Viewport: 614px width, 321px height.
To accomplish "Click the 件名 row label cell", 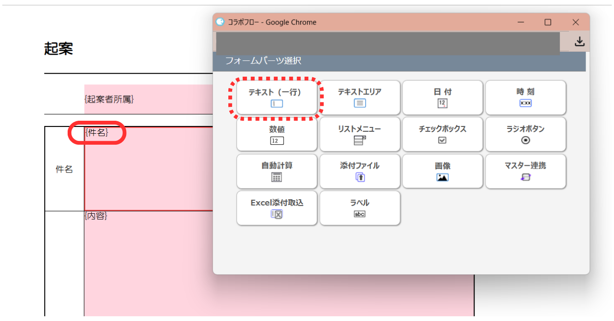I will coord(64,169).
